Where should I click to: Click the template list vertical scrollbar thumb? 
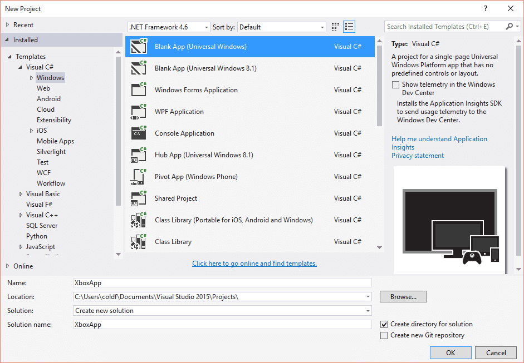379,86
